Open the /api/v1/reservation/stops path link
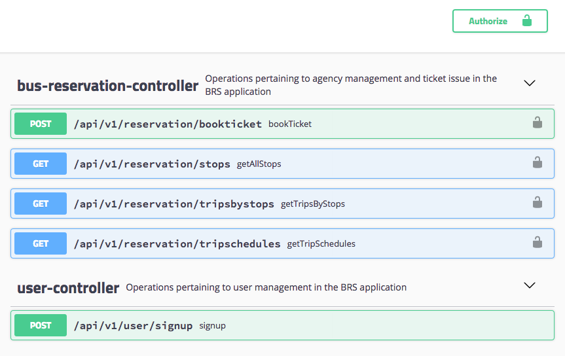Viewport: 565px width, 356px height. click(x=152, y=164)
